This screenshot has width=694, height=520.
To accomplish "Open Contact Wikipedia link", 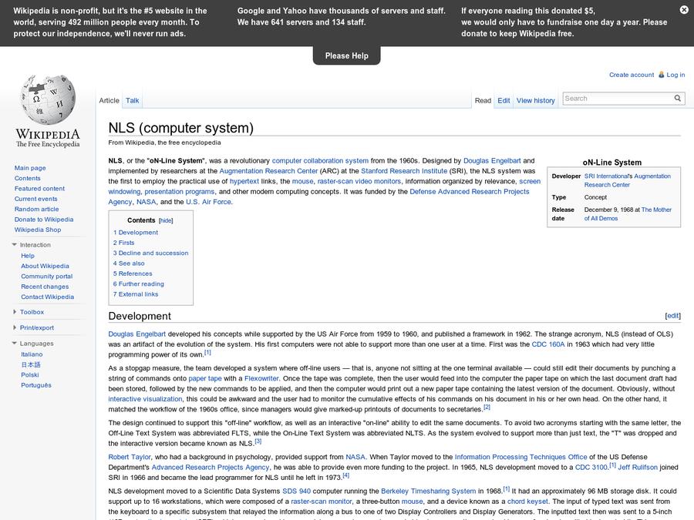I will [x=47, y=297].
